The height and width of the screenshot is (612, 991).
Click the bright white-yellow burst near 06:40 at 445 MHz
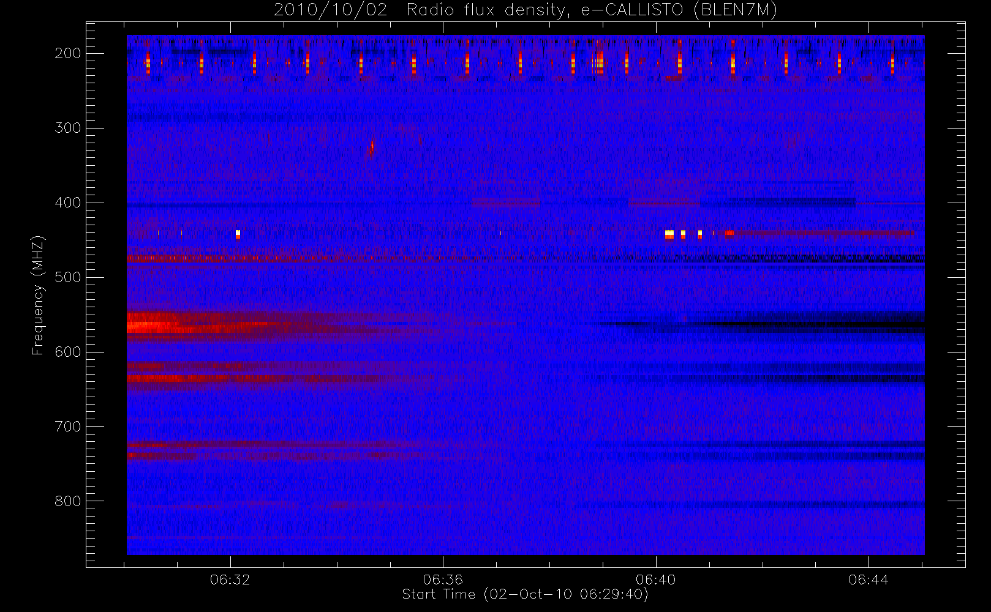[669, 234]
